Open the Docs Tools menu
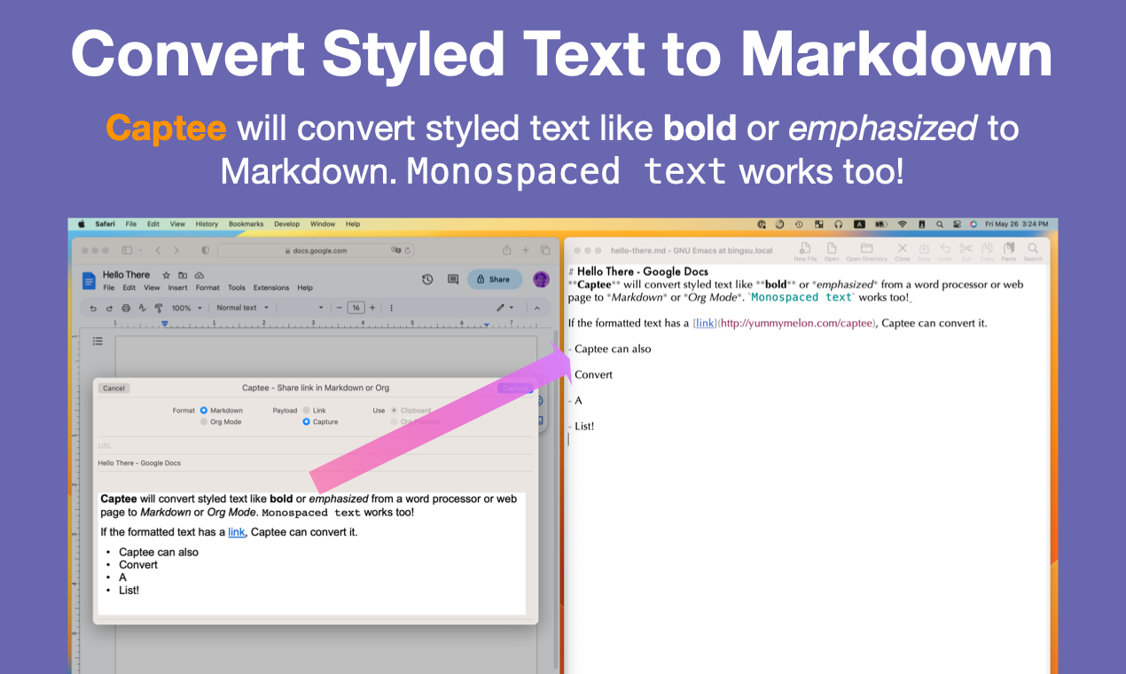 tap(237, 287)
